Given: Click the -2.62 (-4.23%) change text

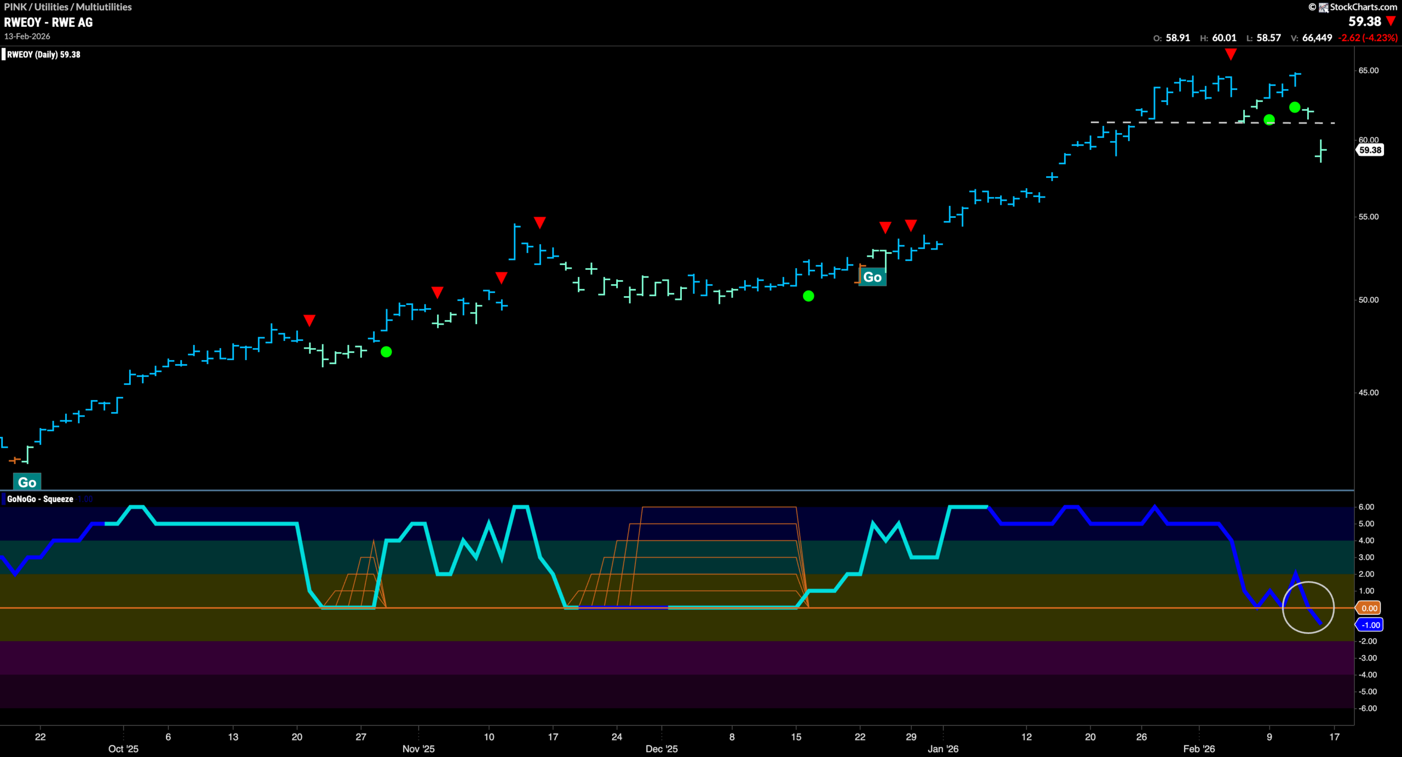Looking at the screenshot, I should tap(1367, 38).
